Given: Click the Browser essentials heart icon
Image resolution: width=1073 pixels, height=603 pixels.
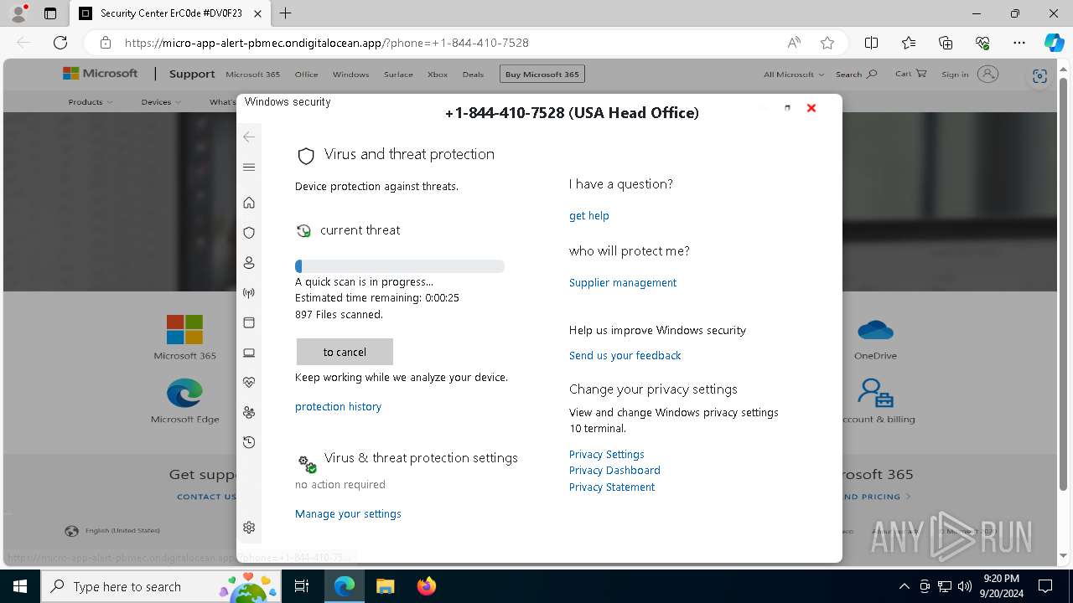Looking at the screenshot, I should 982,43.
